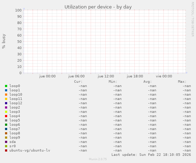Select the ubuntu-vg/ubuntu-lv legend label
196x163 pixels.
tap(30, 150)
